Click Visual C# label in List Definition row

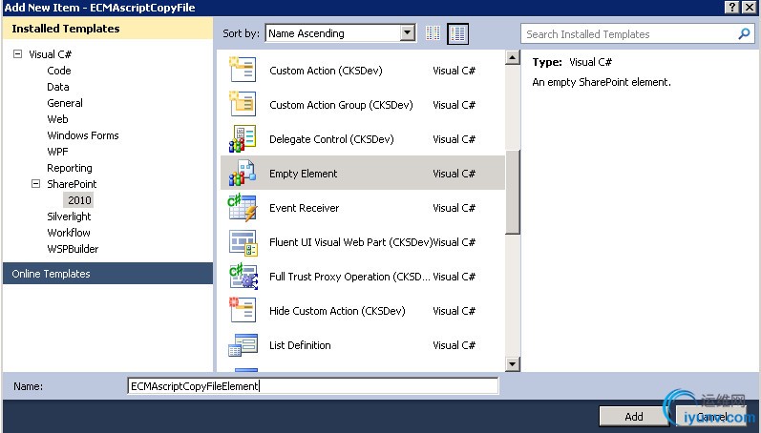pyautogui.click(x=454, y=345)
